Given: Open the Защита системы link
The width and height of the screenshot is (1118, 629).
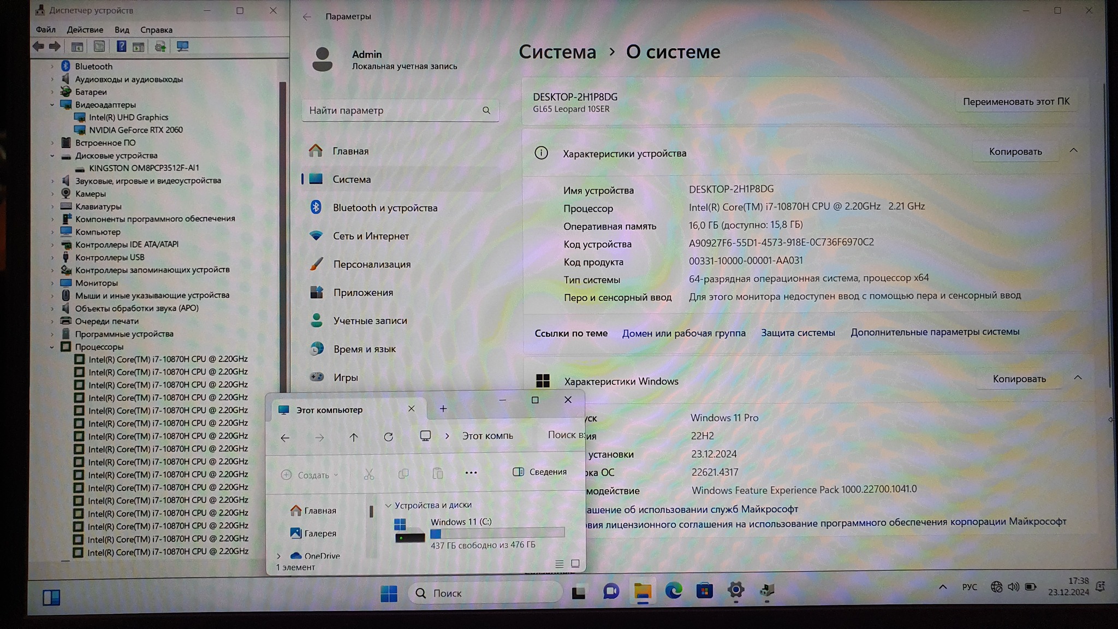Looking at the screenshot, I should click(798, 333).
